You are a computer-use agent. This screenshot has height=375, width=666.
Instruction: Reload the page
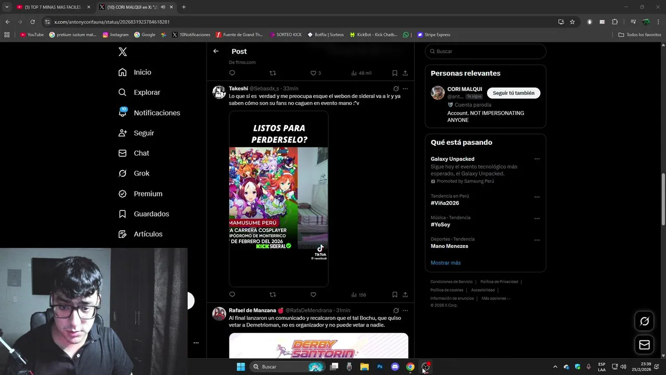(x=32, y=22)
